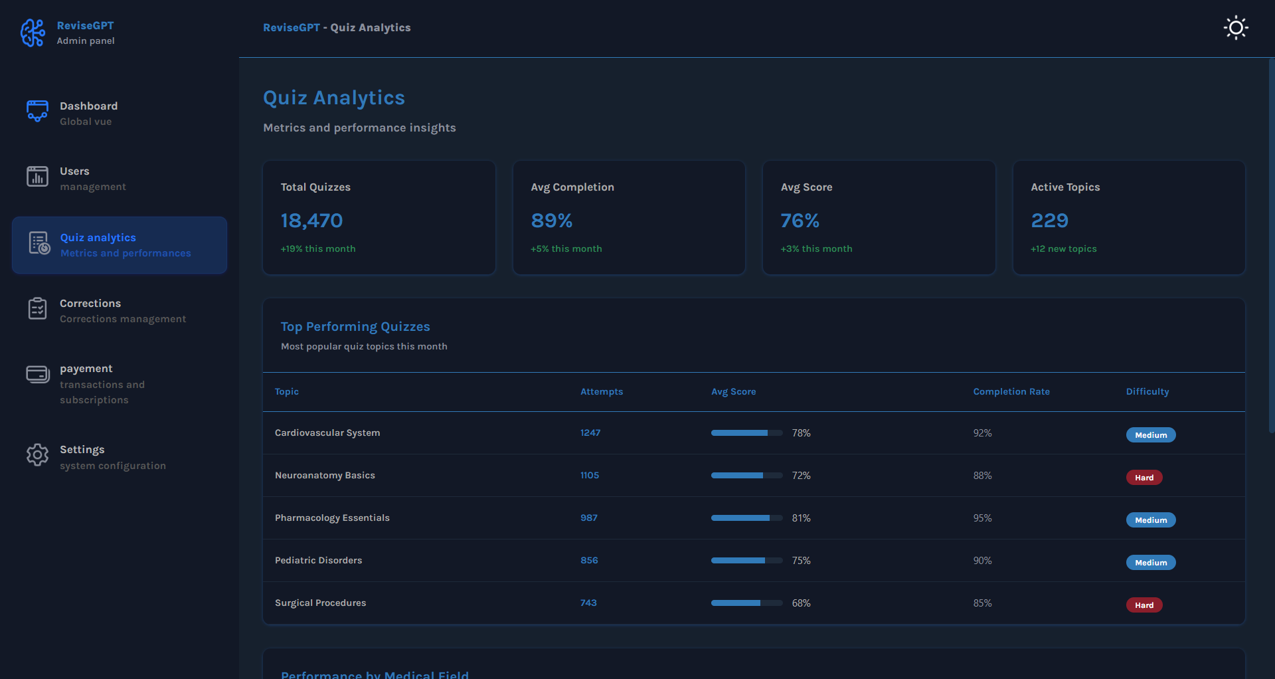The height and width of the screenshot is (679, 1275).
Task: Click the 95% completion rate value
Action: tap(982, 518)
